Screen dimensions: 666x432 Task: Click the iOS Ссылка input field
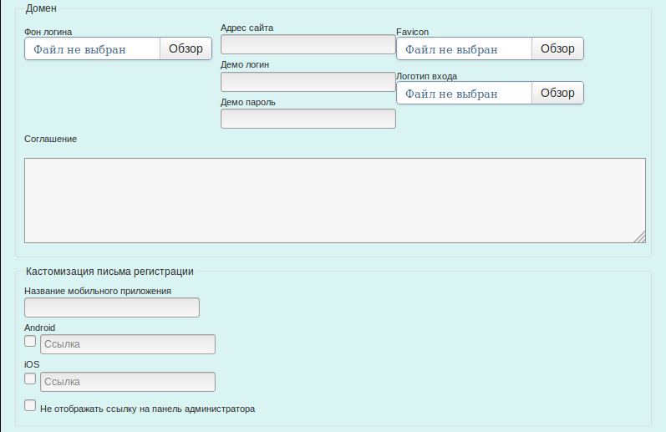[x=128, y=382]
